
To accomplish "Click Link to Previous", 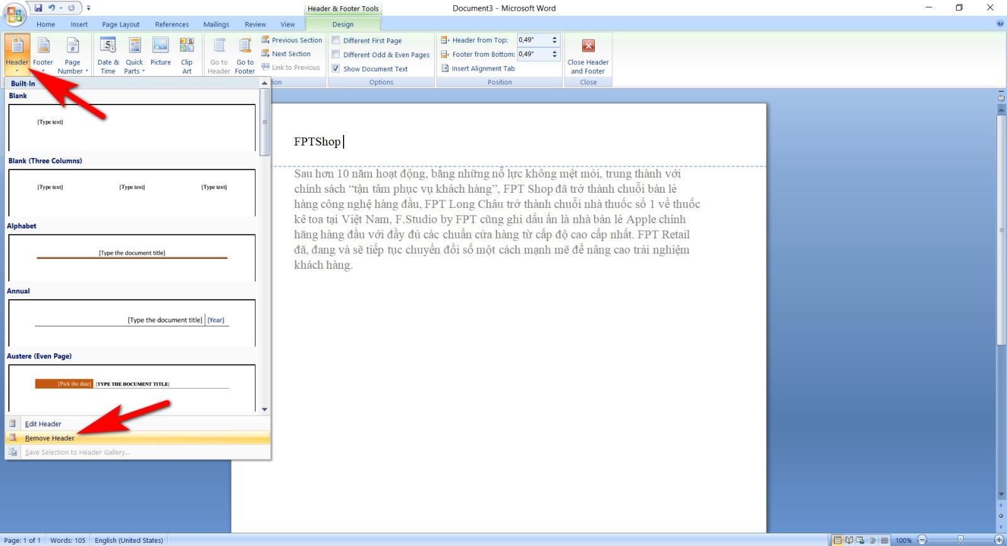I will click(x=290, y=67).
